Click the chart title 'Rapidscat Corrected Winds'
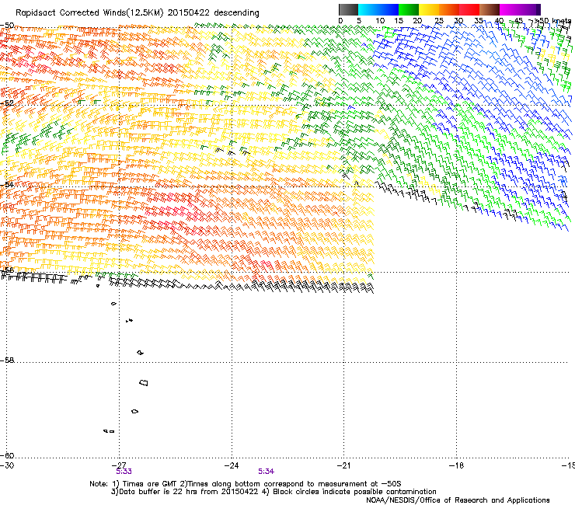This screenshot has height=505, width=575. [x=71, y=13]
